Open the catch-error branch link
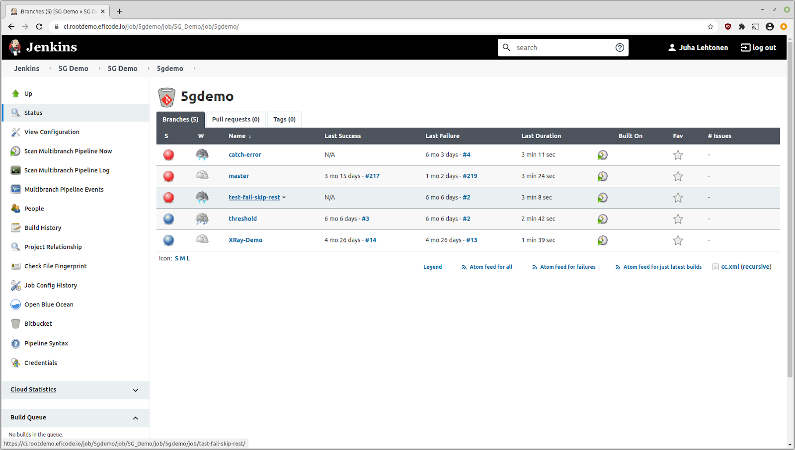 point(245,155)
